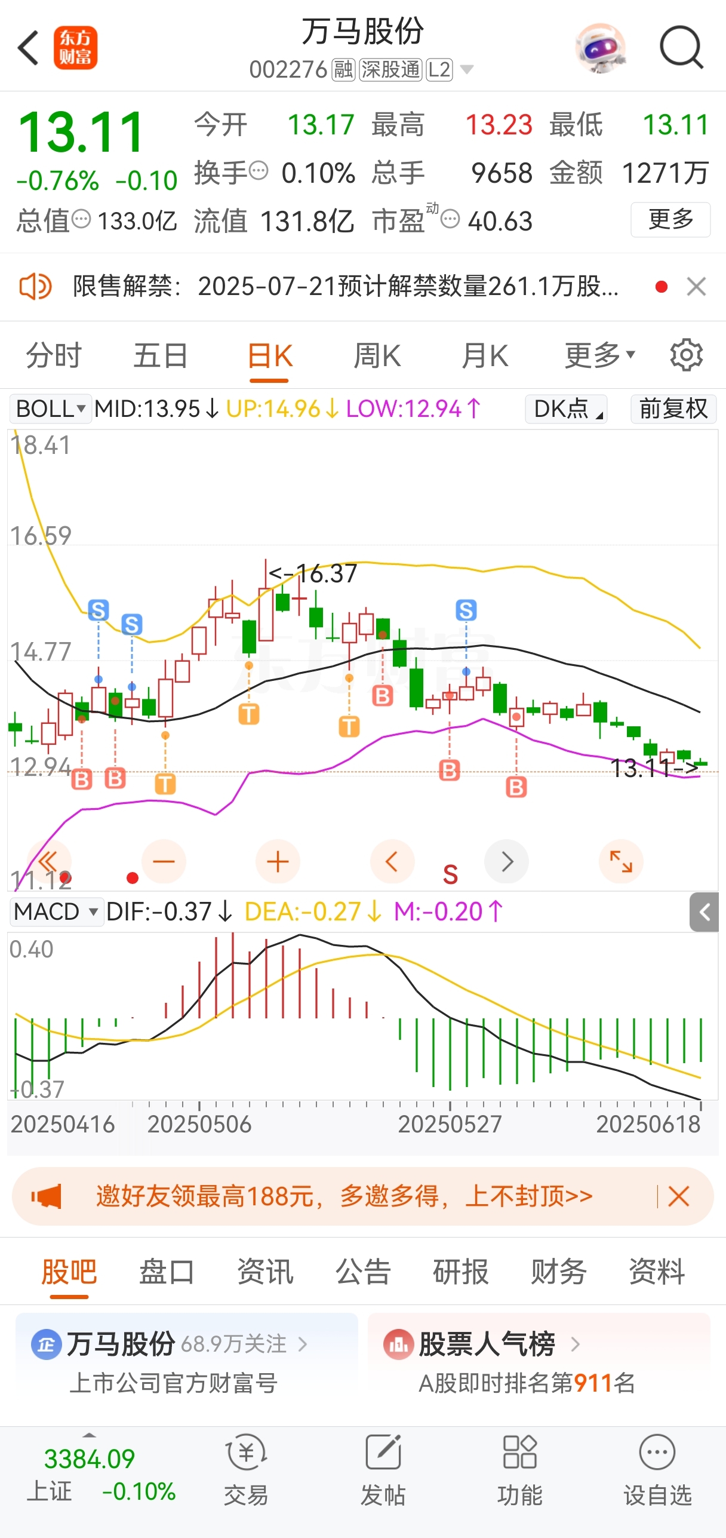Viewport: 726px width, 1538px height.
Task: Tap the L2 level tag
Action: click(439, 70)
